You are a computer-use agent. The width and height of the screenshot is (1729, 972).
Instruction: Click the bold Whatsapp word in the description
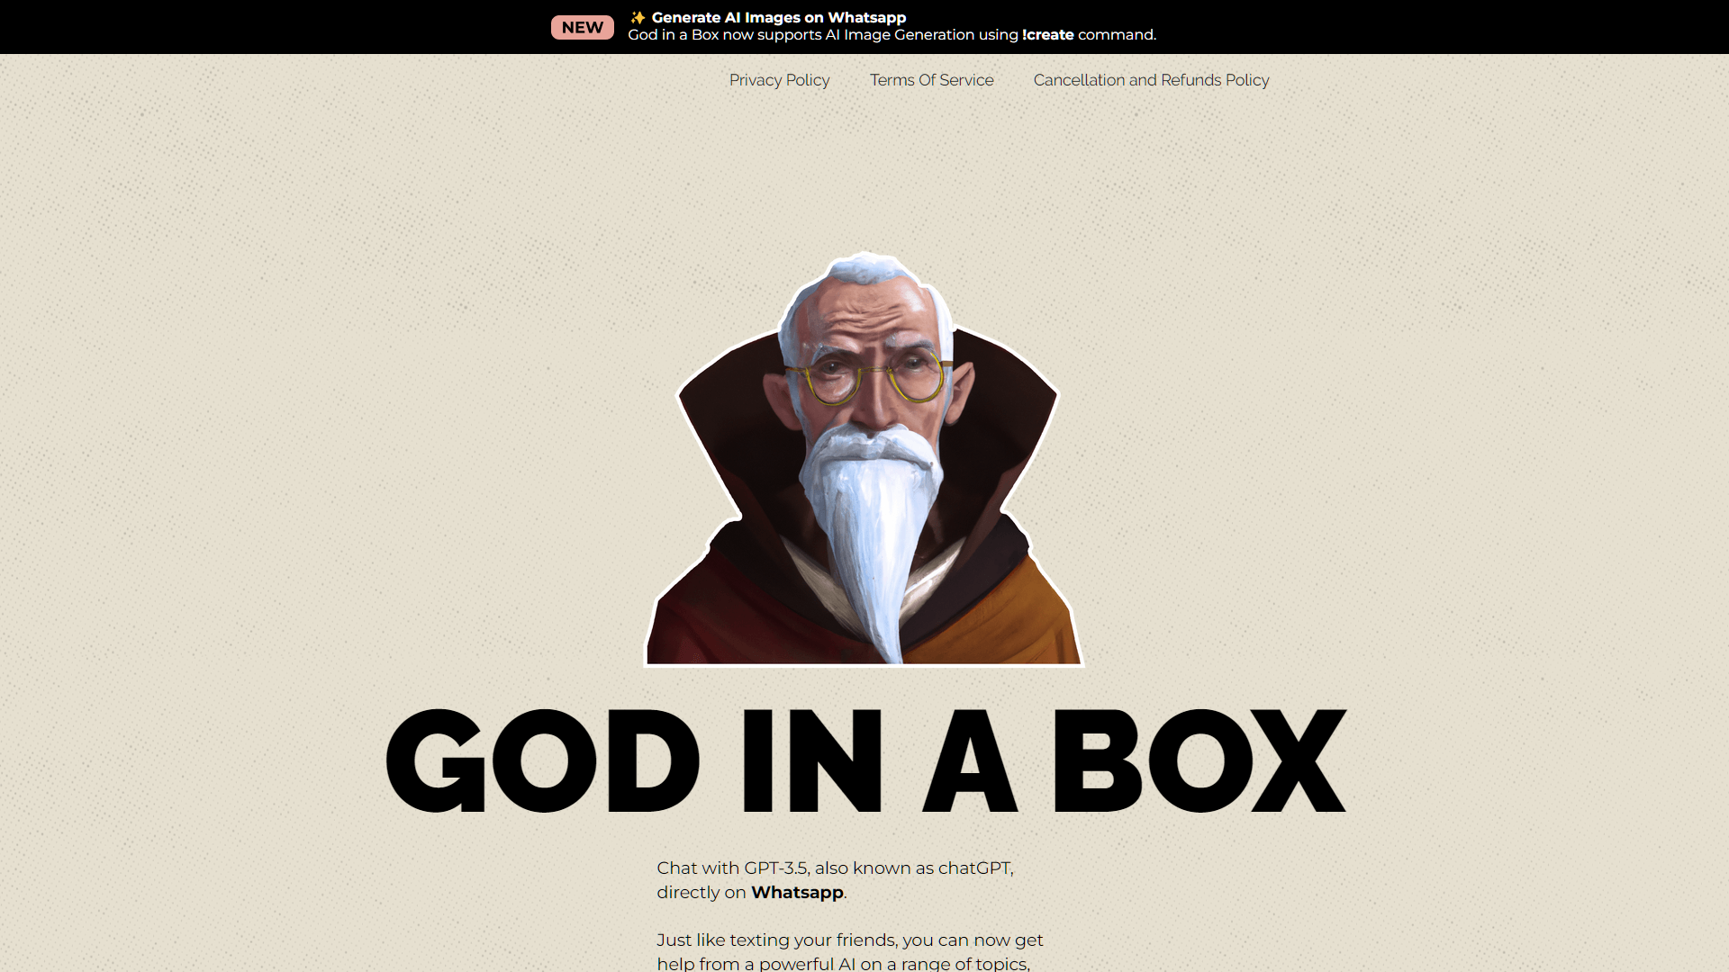796,892
